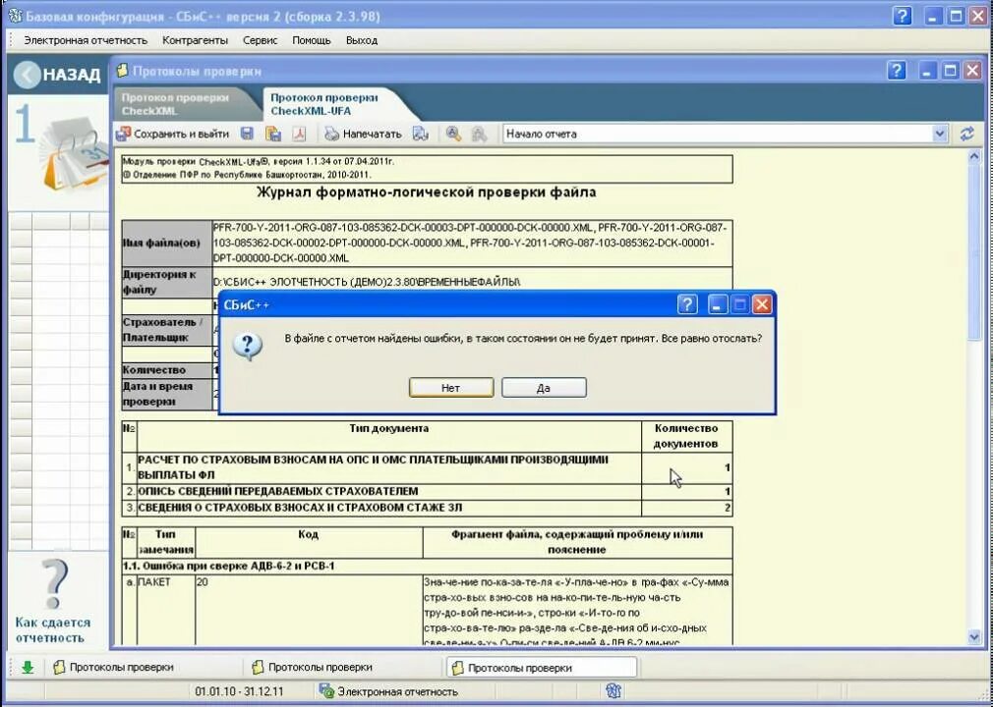Click the period 01.01.10 - 31.12.11
Screen dimensions: 993x707
coord(239,692)
